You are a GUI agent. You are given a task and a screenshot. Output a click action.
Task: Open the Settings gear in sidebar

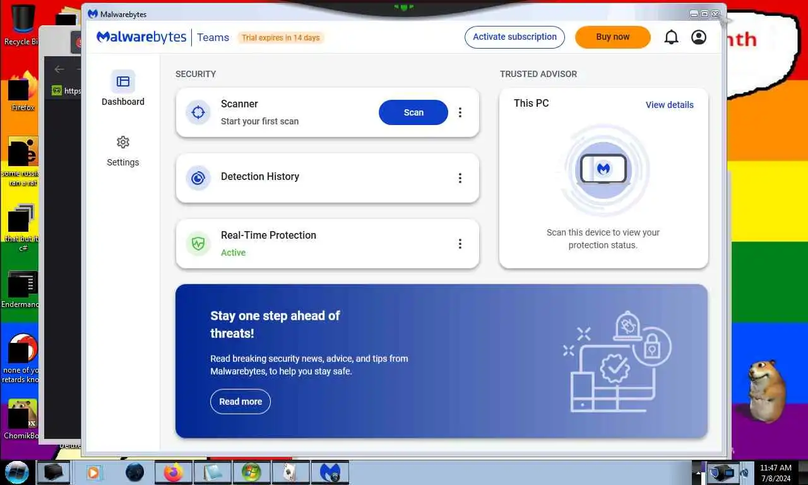point(123,142)
